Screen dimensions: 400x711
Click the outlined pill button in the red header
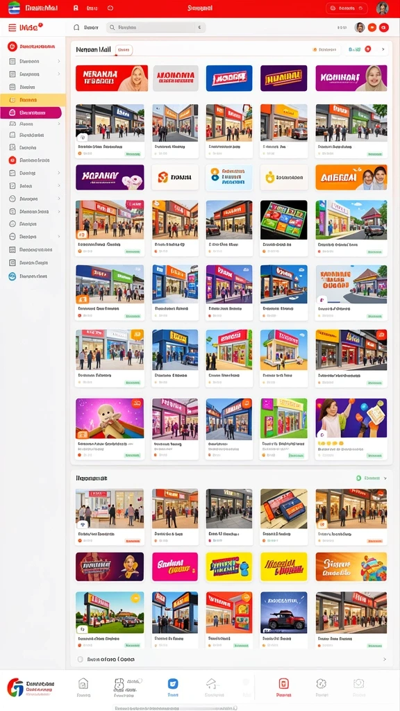pyautogui.click(x=347, y=8)
